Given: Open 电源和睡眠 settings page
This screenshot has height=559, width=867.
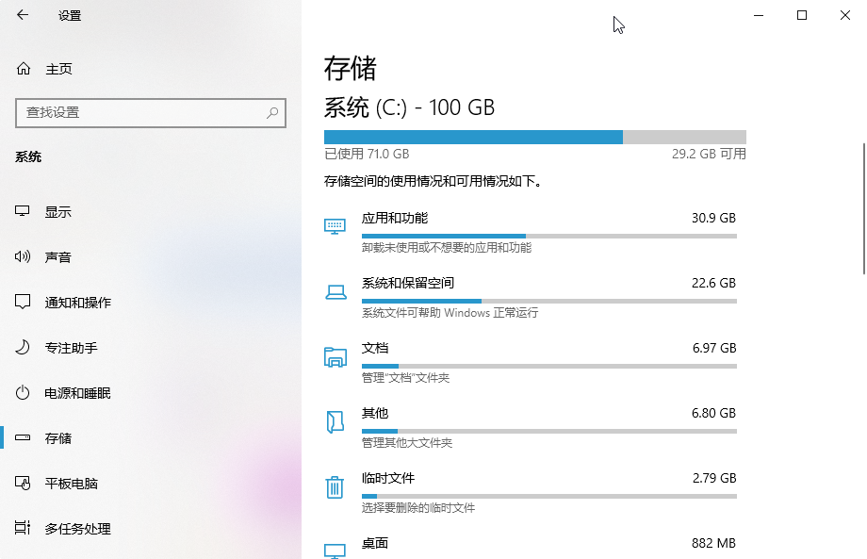Looking at the screenshot, I should 151,393.
